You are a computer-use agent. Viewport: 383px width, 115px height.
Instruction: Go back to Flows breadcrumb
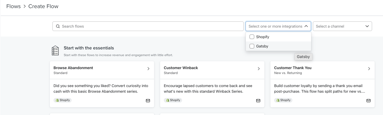(x=13, y=6)
